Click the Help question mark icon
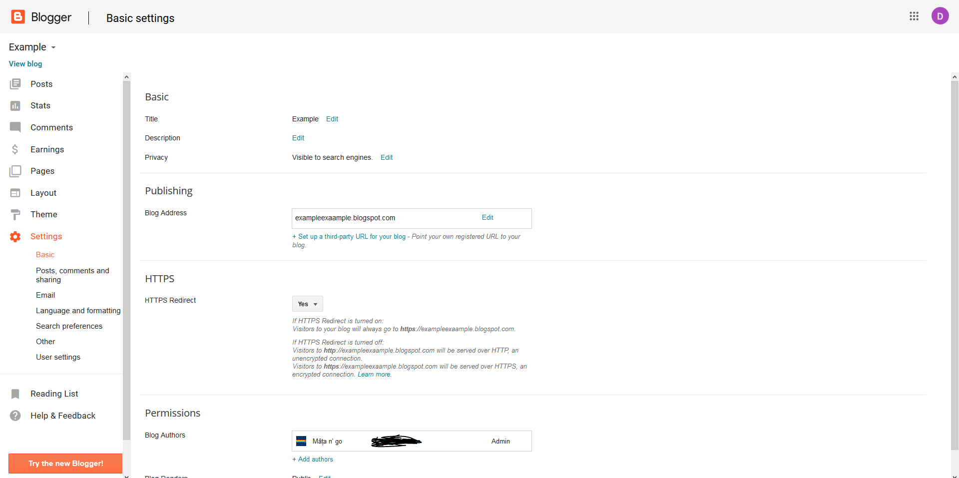This screenshot has width=959, height=478. [15, 416]
